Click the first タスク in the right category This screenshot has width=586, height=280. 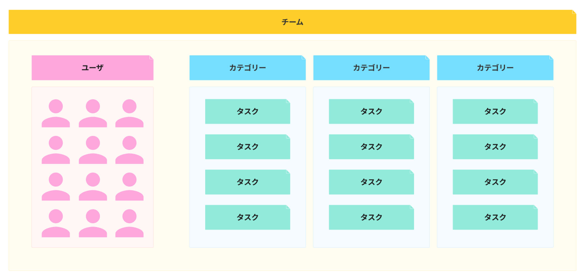point(495,111)
